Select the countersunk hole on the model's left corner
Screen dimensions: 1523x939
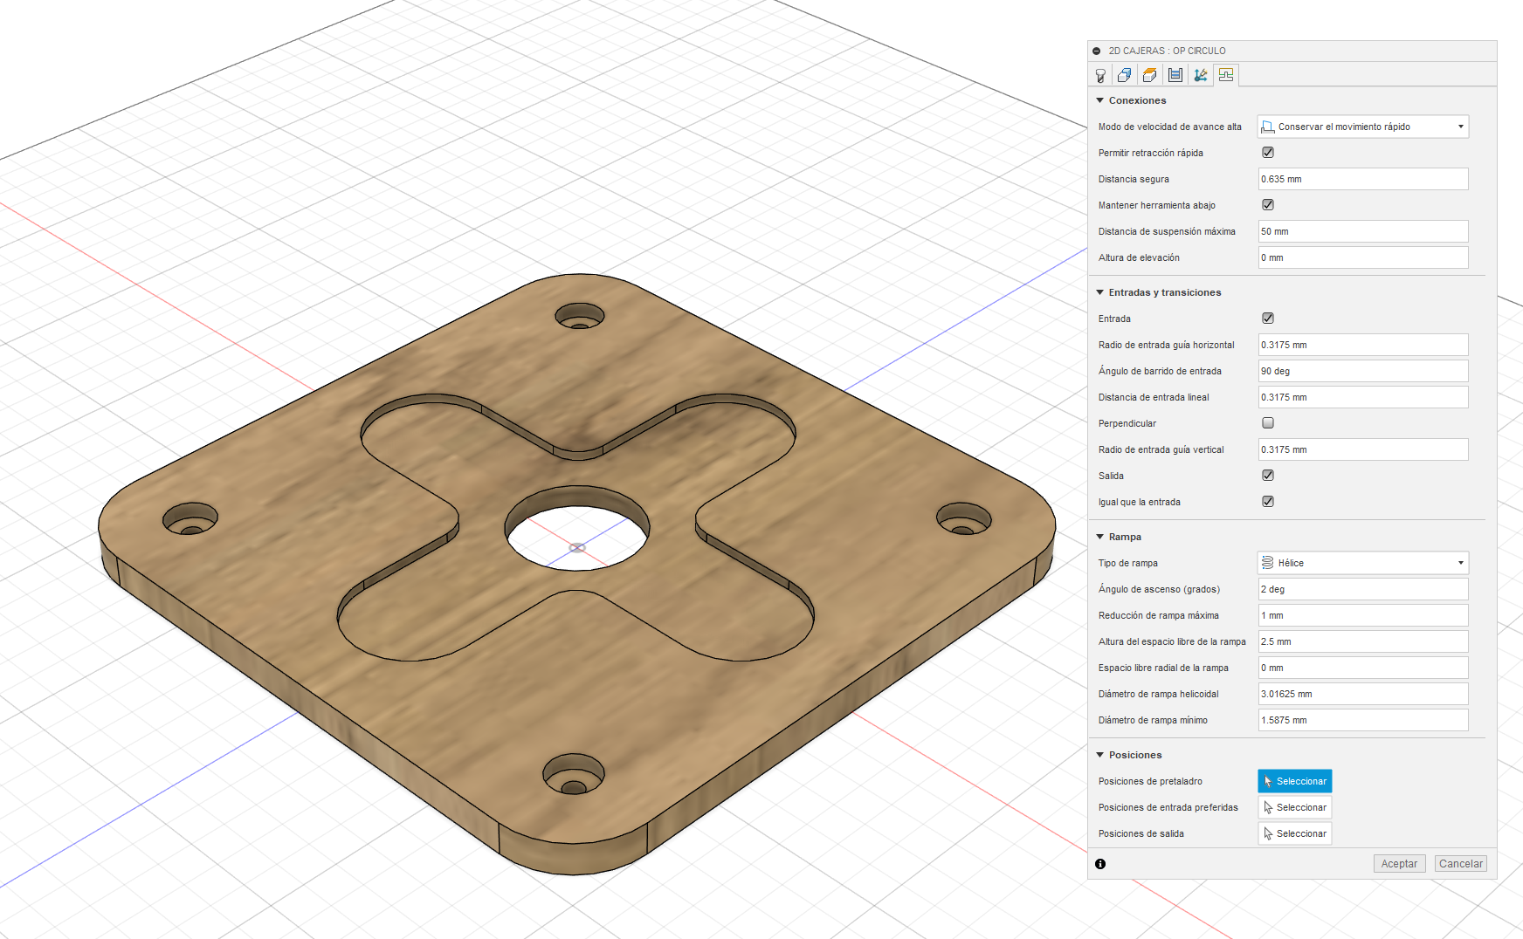coord(190,518)
